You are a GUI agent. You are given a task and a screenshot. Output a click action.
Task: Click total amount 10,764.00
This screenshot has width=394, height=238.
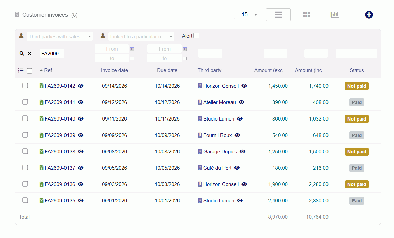tap(317, 217)
